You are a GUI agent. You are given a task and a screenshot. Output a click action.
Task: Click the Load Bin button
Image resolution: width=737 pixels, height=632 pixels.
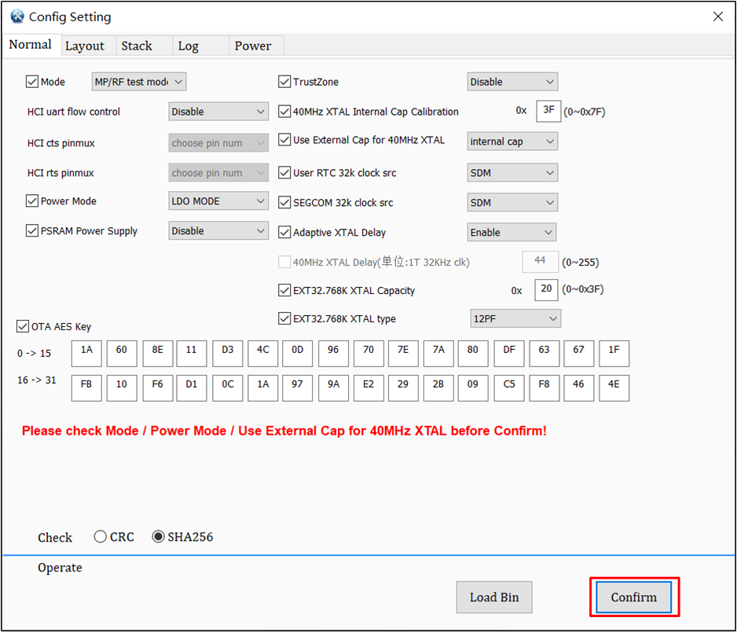[493, 597]
